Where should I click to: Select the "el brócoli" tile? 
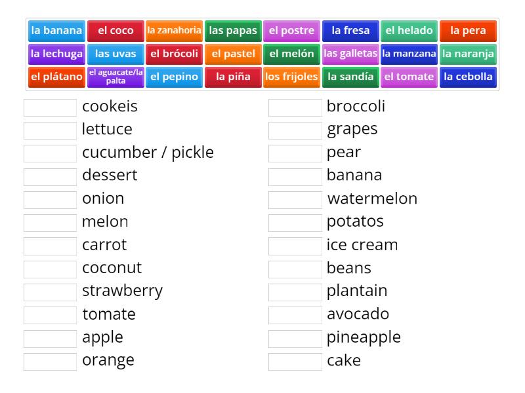tap(174, 54)
